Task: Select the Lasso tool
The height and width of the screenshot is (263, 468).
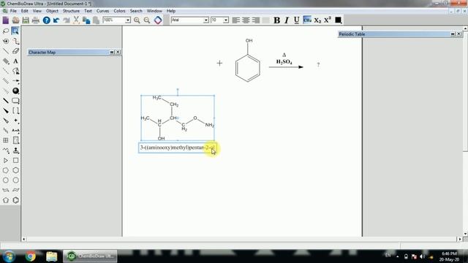Action: [6, 31]
